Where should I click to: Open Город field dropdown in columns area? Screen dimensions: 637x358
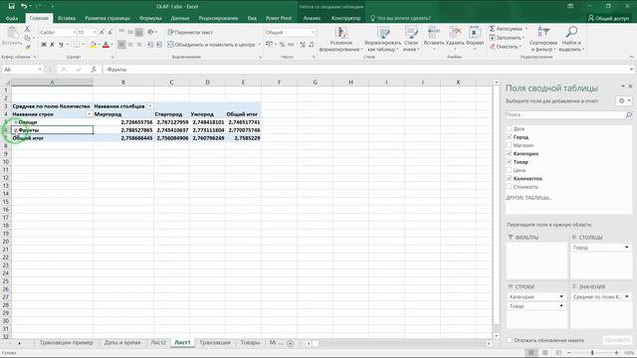pos(626,248)
